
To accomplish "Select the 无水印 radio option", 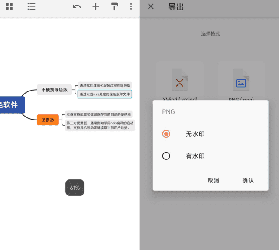I will 166,134.
